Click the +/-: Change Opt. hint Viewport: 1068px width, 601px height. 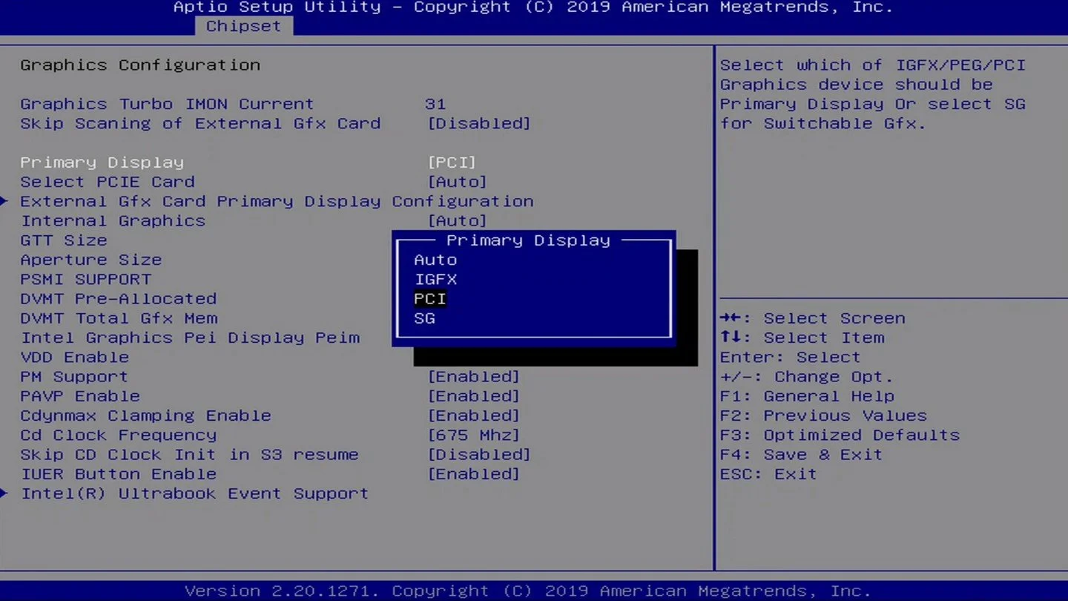point(806,376)
